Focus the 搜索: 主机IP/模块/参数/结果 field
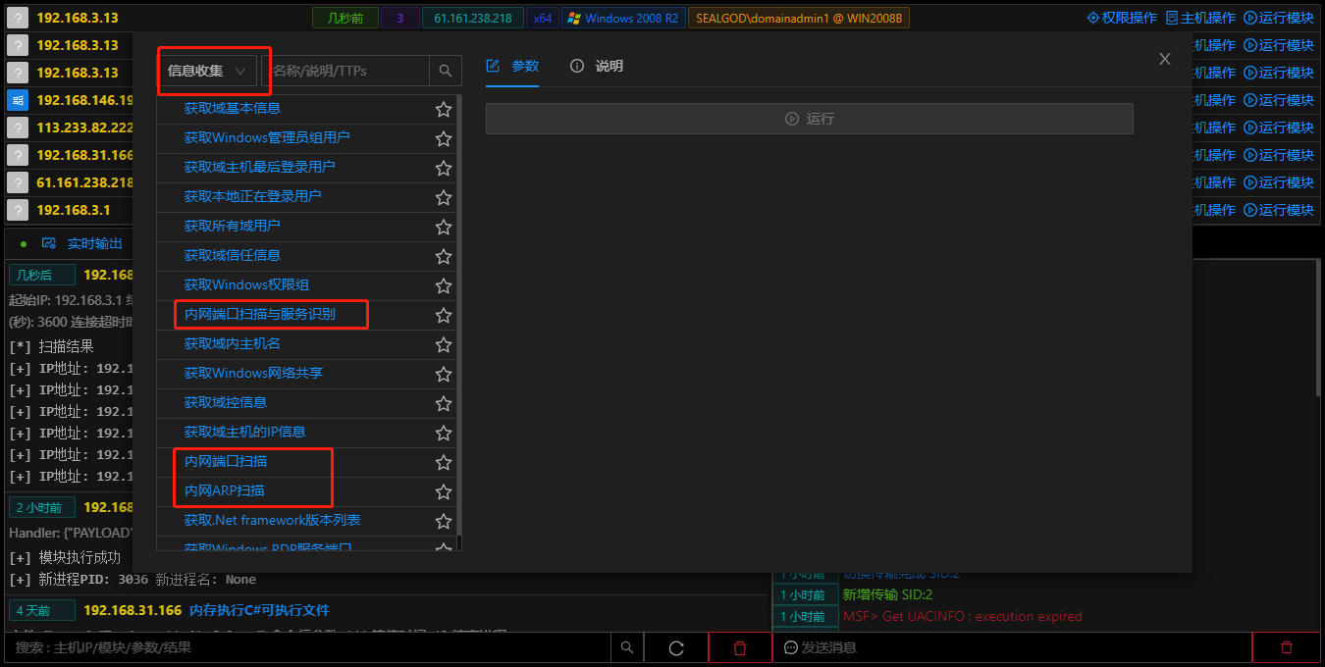Screen dimensions: 1325x667 [x=307, y=647]
